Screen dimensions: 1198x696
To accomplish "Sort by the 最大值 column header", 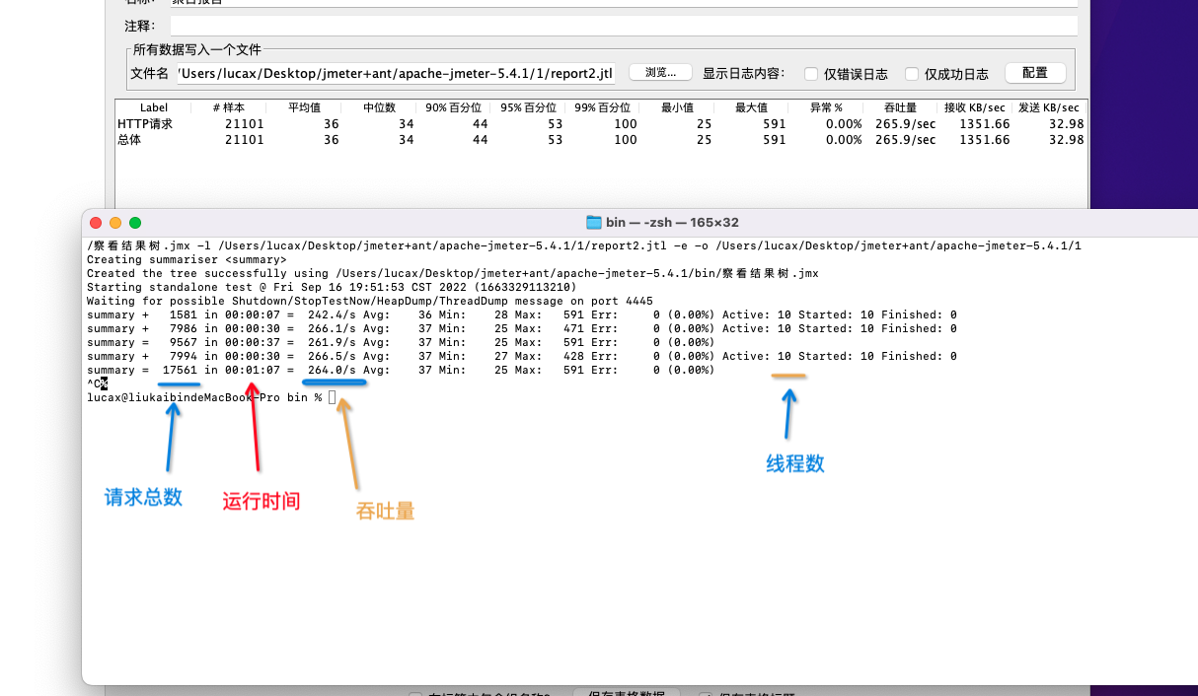I will click(751, 107).
